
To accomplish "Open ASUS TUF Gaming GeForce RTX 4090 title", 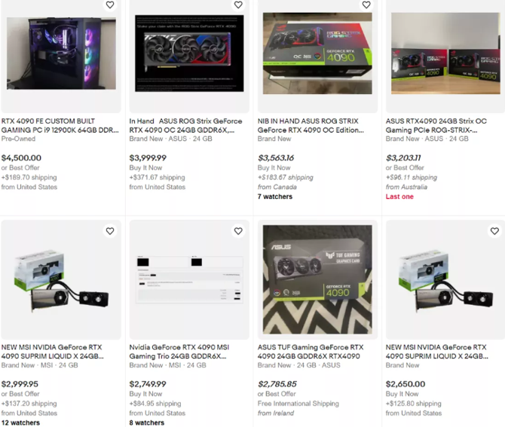I will click(x=311, y=352).
